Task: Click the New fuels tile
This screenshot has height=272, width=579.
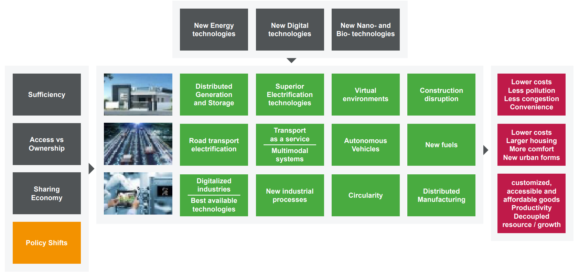Action: click(441, 145)
